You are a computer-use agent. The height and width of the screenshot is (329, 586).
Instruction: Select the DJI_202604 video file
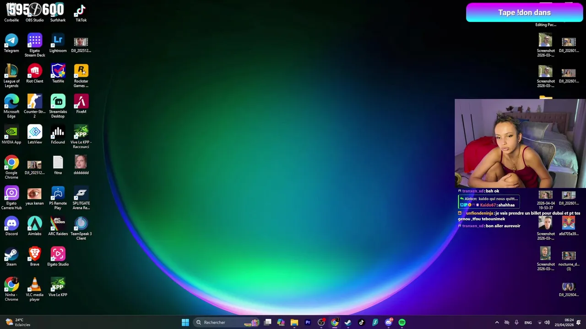pos(569,290)
